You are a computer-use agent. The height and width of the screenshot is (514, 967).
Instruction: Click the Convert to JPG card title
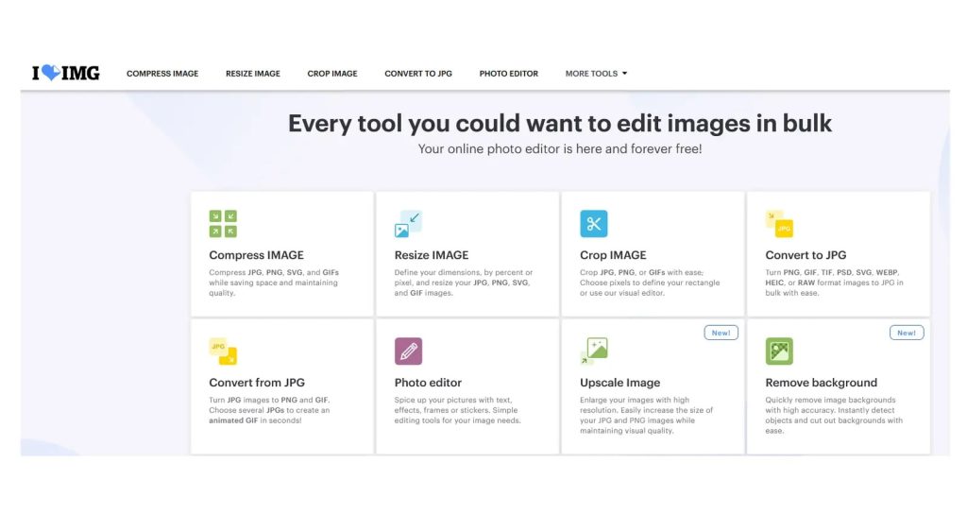[x=806, y=255]
